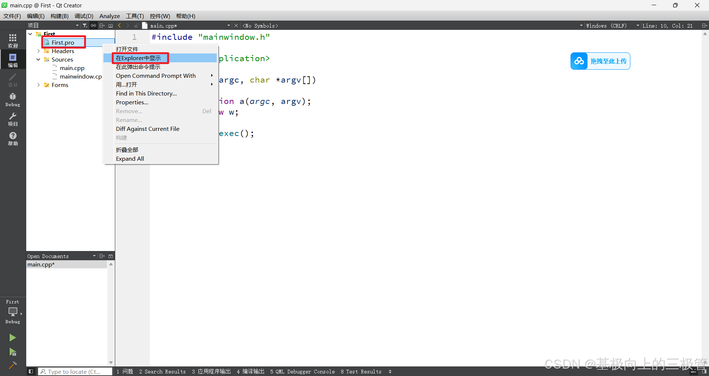
Task: Open the 1 问题 issues pane
Action: coord(125,371)
